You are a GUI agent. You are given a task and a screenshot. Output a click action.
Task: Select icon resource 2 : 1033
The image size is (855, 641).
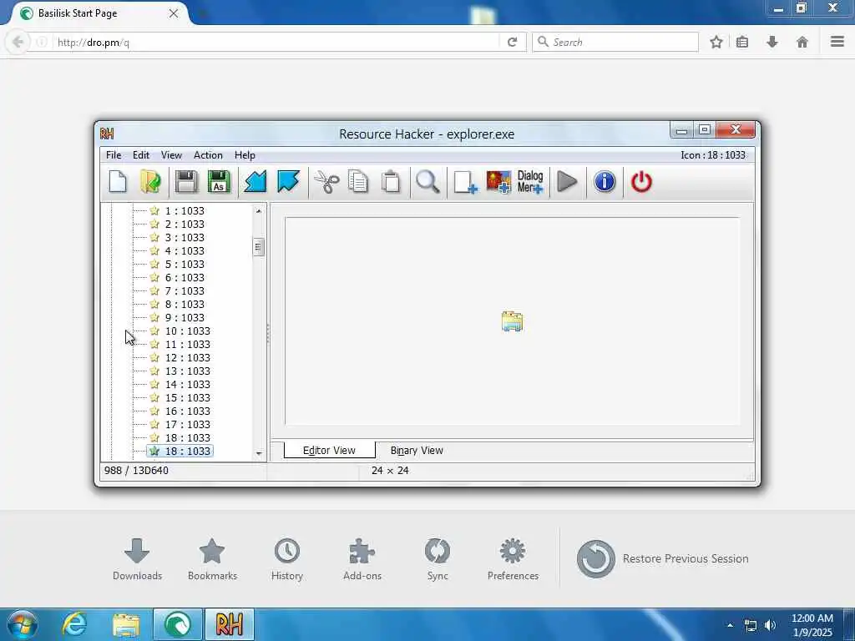(x=185, y=224)
